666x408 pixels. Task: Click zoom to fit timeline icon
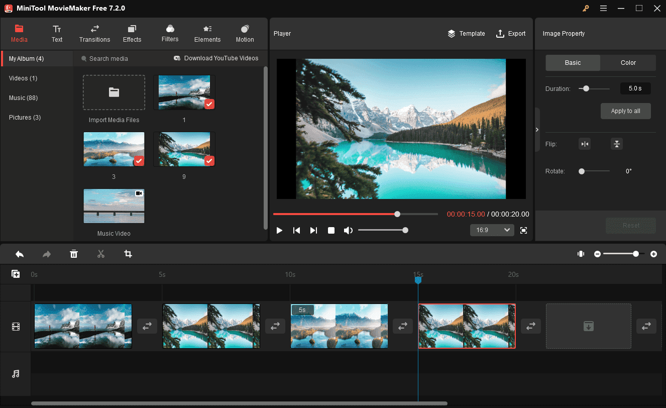click(x=581, y=254)
